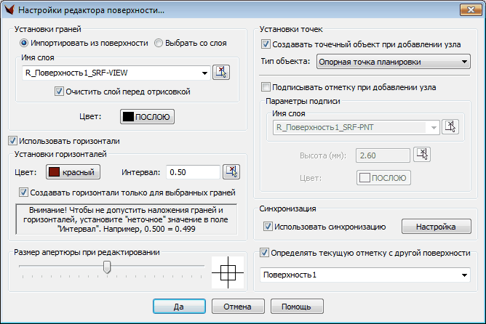The image size is (486, 324).
Task: Click the Интервал input field
Action: pos(192,172)
